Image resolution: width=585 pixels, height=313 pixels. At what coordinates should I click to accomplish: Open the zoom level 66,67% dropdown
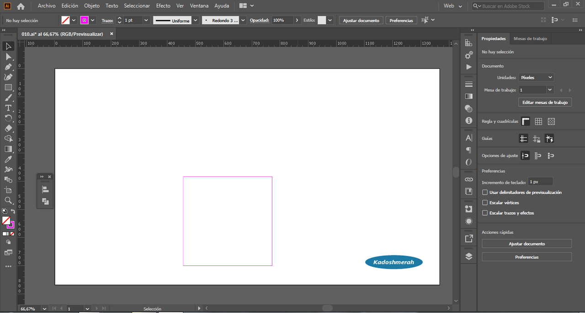[x=44, y=309]
